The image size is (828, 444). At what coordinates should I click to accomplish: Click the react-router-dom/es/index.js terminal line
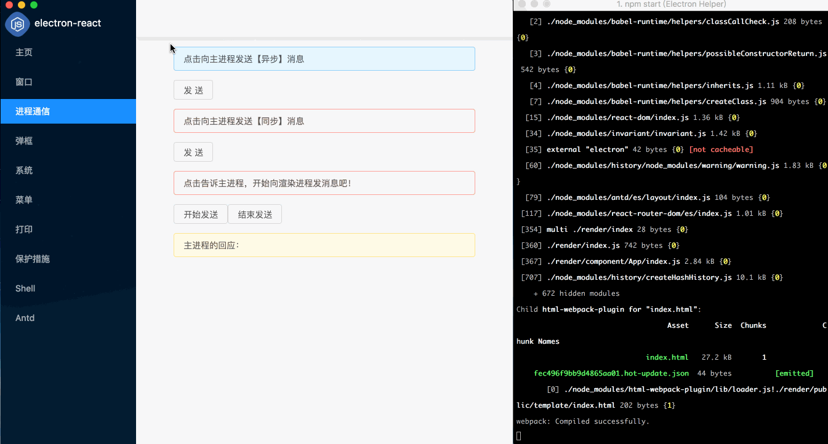[x=652, y=213]
